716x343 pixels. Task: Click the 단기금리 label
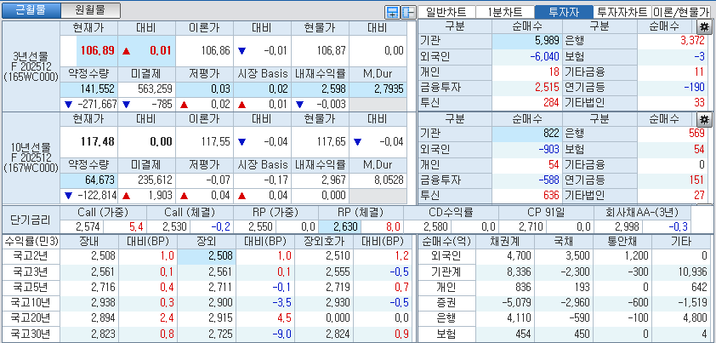pos(31,220)
